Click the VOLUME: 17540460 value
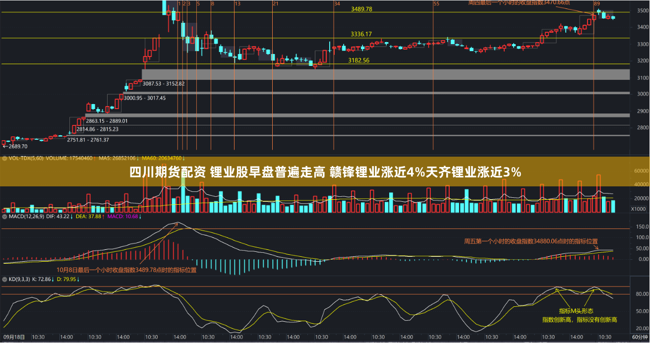The image size is (650, 343). pyautogui.click(x=70, y=159)
